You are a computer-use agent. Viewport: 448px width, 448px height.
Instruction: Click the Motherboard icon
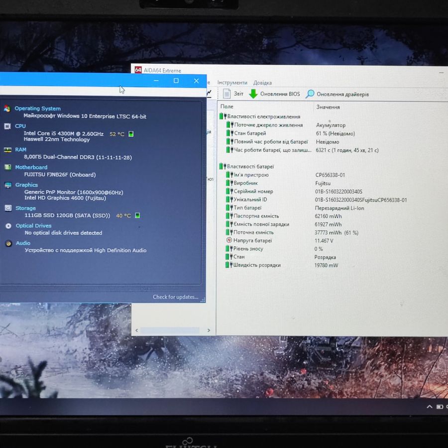[x=7, y=167]
